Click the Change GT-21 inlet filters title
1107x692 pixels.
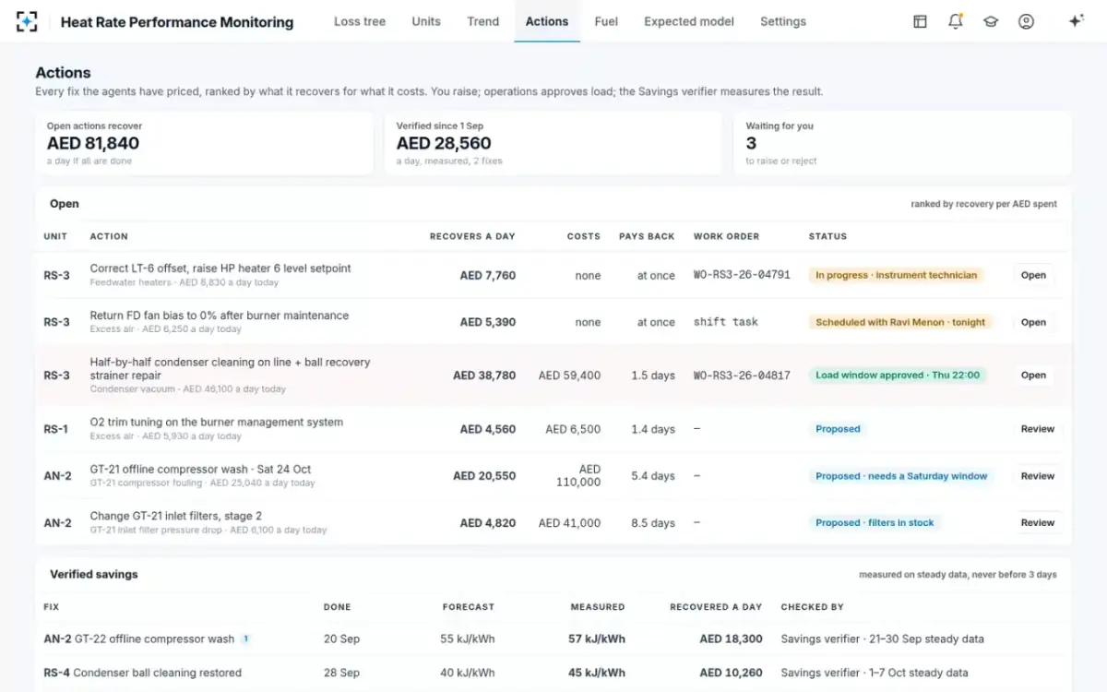point(176,516)
